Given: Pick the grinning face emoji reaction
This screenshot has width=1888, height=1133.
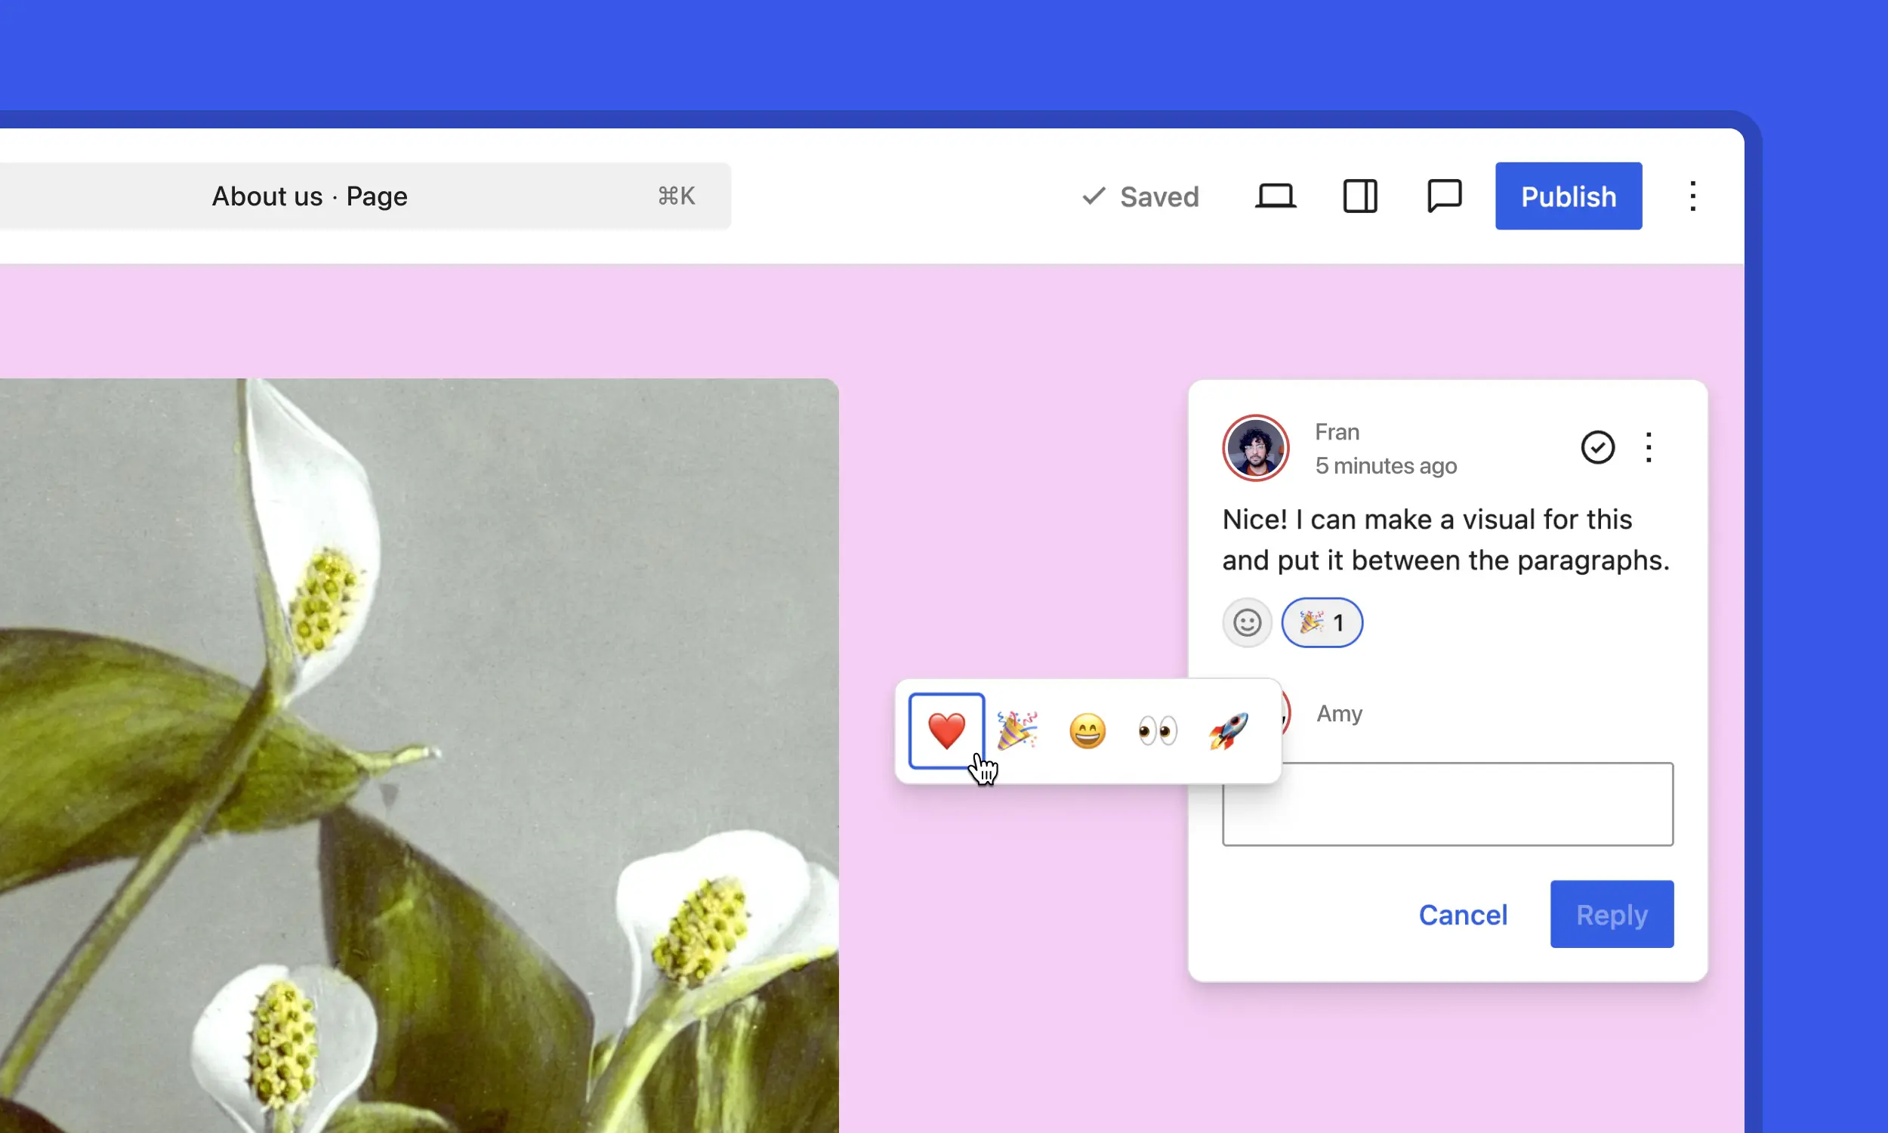Looking at the screenshot, I should coord(1087,730).
